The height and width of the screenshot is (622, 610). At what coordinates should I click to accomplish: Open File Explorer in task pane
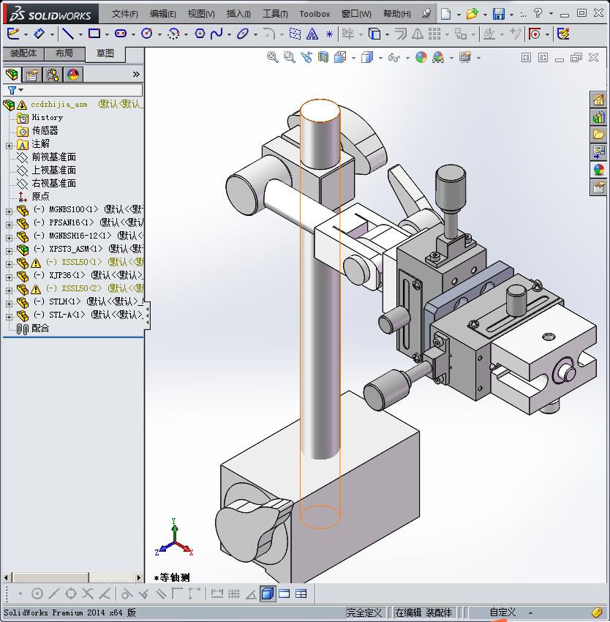coord(598,135)
